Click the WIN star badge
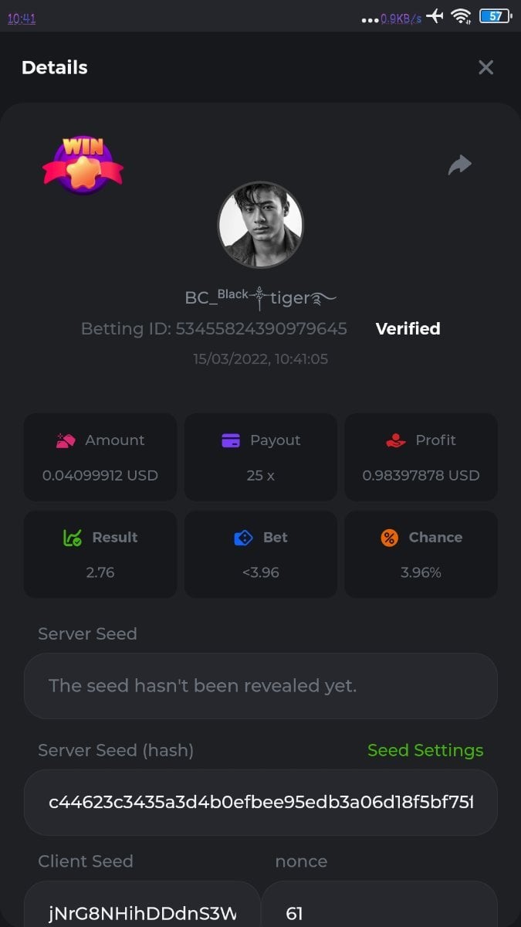Image resolution: width=521 pixels, height=927 pixels. click(83, 165)
